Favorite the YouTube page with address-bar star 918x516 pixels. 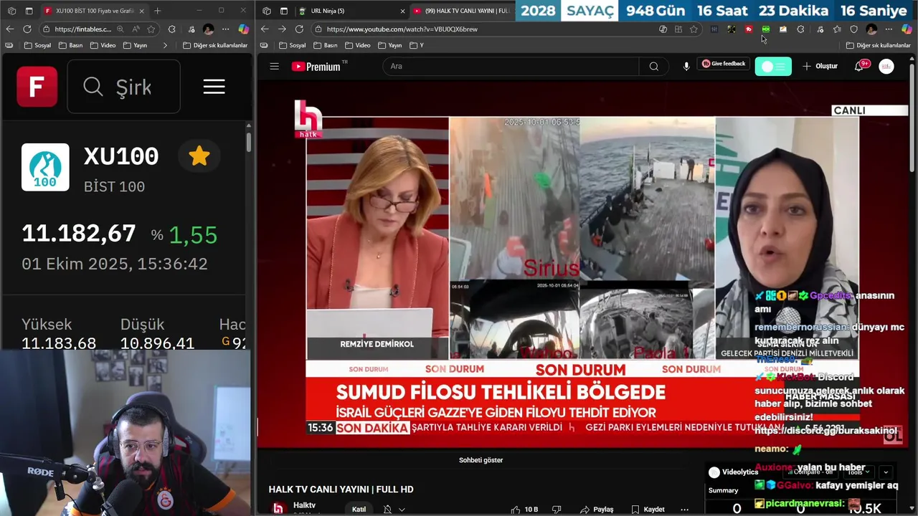pyautogui.click(x=694, y=29)
